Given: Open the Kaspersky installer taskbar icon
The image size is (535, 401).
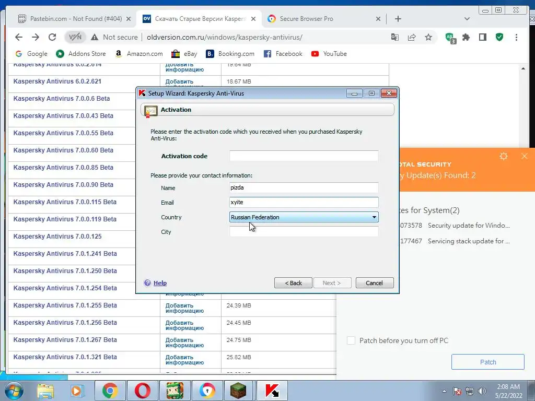Looking at the screenshot, I should point(272,391).
